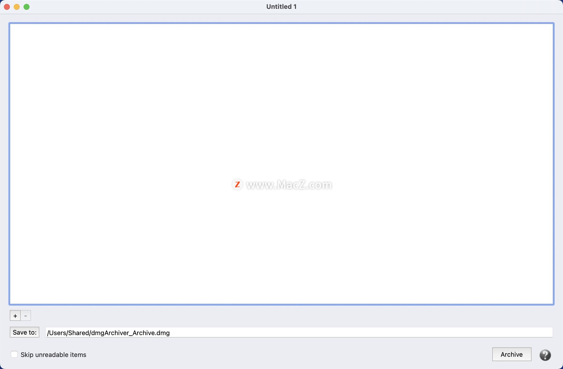Viewport: 563px width, 369px height.
Task: Minimize window with the yellow button
Action: point(17,7)
